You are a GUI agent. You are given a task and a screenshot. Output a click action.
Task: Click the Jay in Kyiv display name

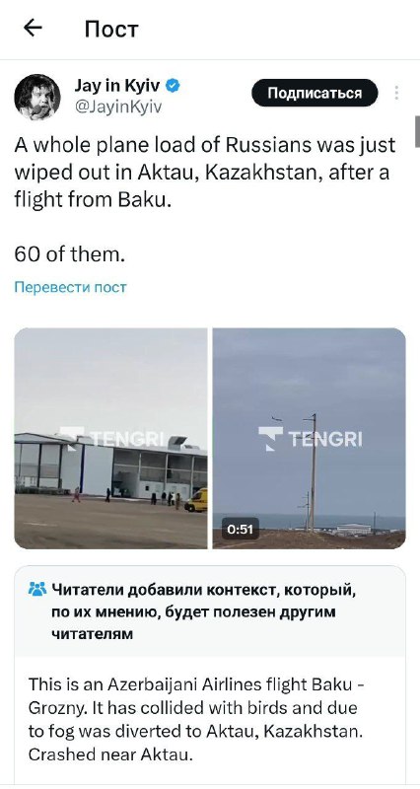pyautogui.click(x=117, y=86)
